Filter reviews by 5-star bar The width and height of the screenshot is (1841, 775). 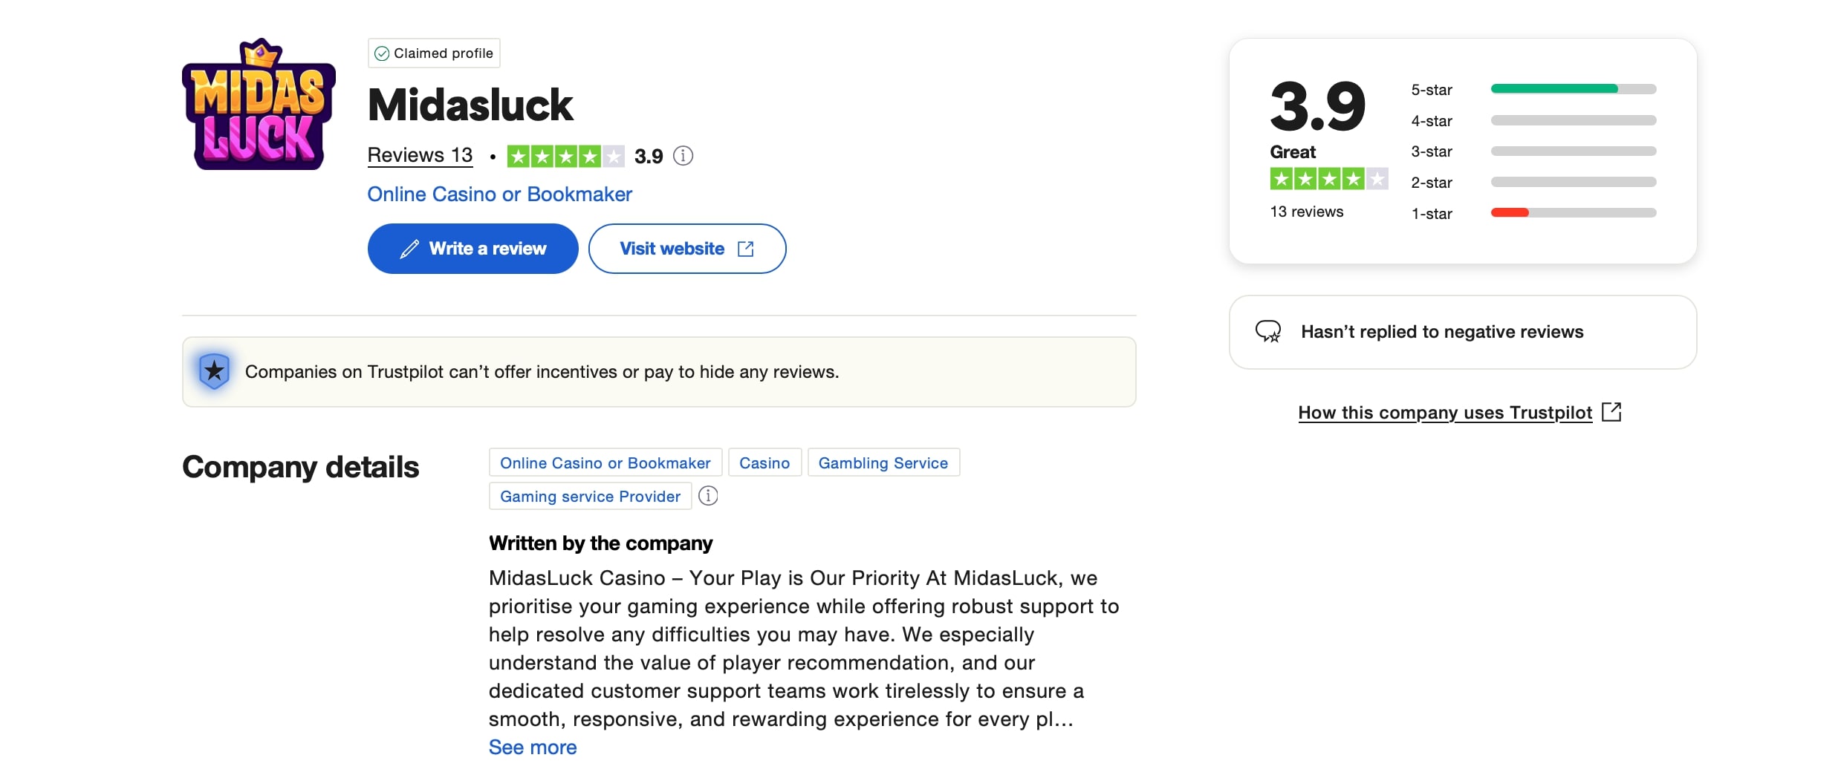point(1574,89)
